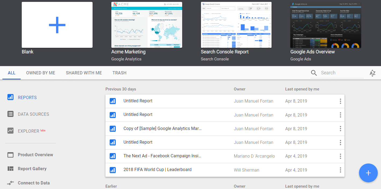The height and width of the screenshot is (189, 381).
Task: Open the Report Gallery link
Action: coord(32,169)
